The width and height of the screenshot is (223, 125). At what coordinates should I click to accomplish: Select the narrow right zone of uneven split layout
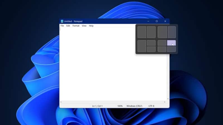[x=172, y=32]
